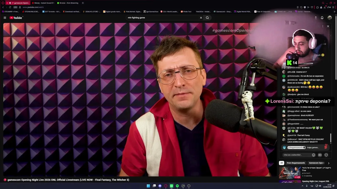Go to YouTube home via logo
337x189 pixels.
click(x=16, y=18)
